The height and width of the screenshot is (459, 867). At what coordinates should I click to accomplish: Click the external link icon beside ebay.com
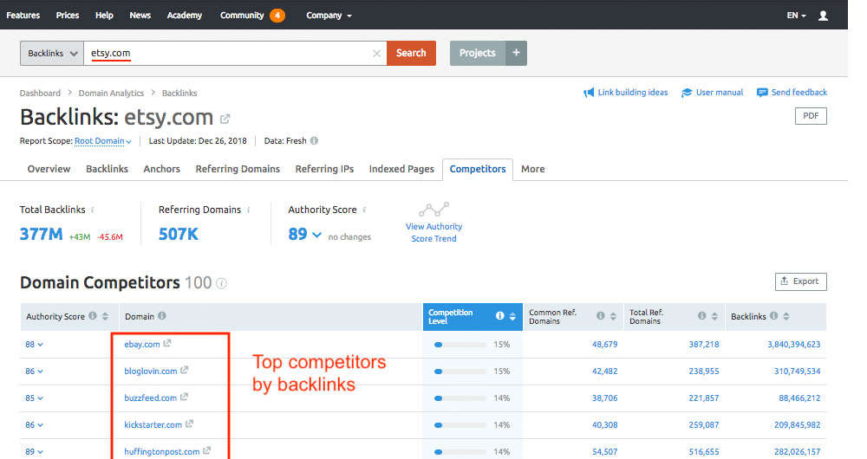point(167,344)
